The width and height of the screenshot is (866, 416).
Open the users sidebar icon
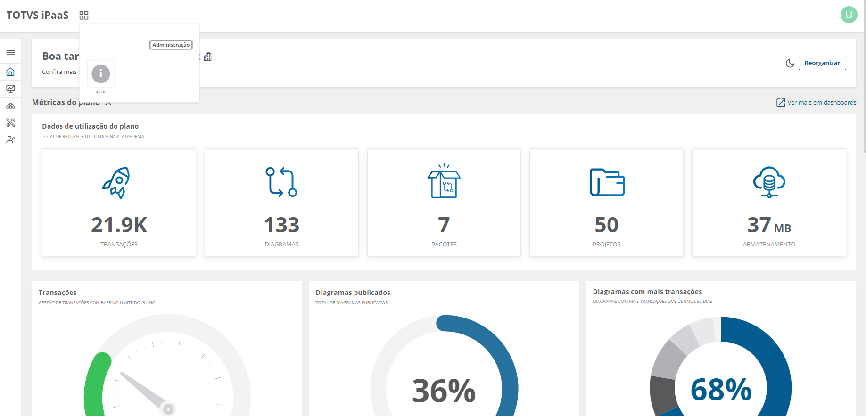point(10,139)
